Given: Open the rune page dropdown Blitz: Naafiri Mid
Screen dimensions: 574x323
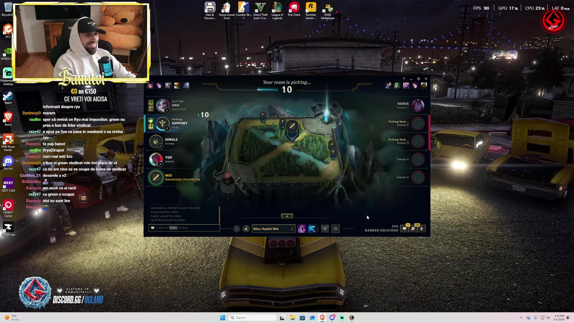Looking at the screenshot, I should click(x=273, y=229).
